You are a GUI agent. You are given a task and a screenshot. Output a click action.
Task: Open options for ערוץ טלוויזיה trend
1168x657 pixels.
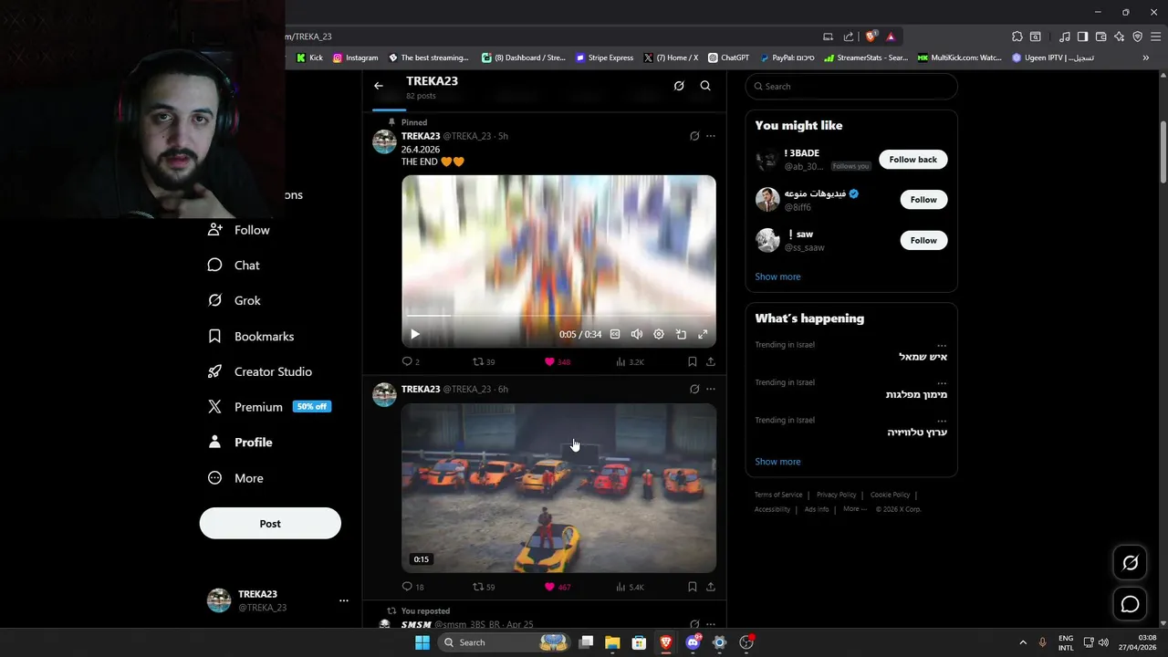pos(942,421)
